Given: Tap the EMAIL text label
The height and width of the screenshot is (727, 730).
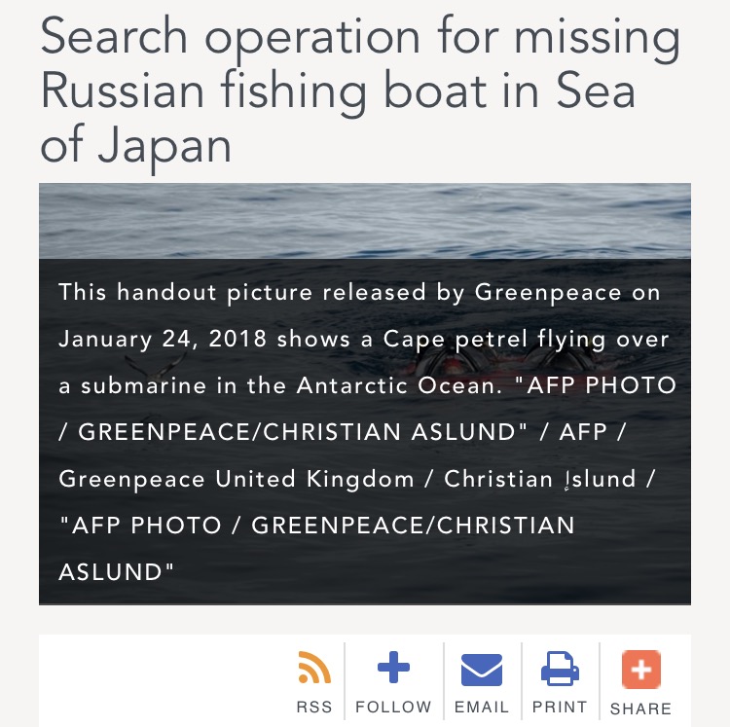Looking at the screenshot, I should tap(481, 708).
